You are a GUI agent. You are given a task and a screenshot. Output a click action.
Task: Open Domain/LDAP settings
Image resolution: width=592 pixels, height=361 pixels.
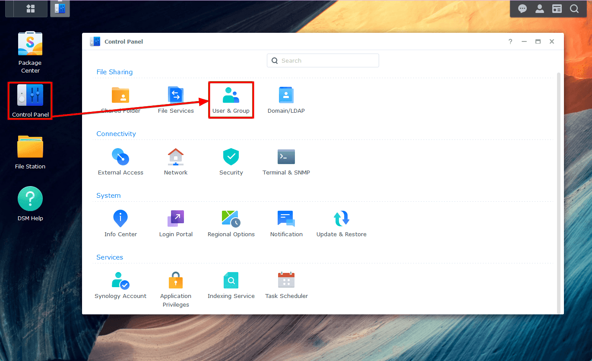click(286, 100)
